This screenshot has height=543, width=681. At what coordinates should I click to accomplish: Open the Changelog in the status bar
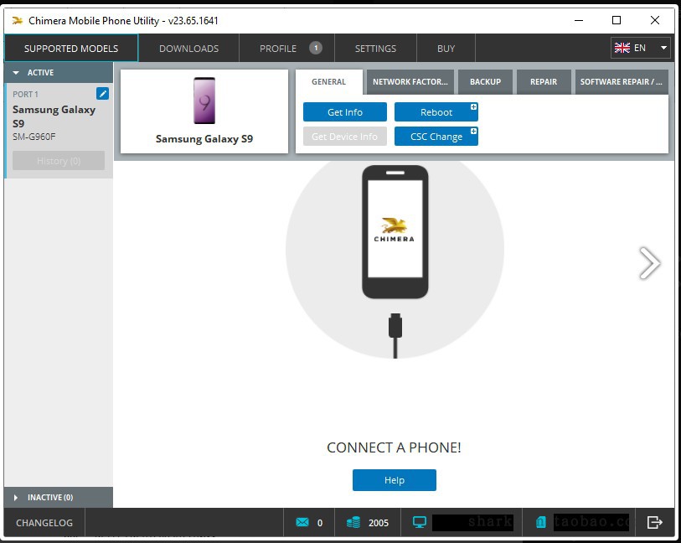[44, 523]
